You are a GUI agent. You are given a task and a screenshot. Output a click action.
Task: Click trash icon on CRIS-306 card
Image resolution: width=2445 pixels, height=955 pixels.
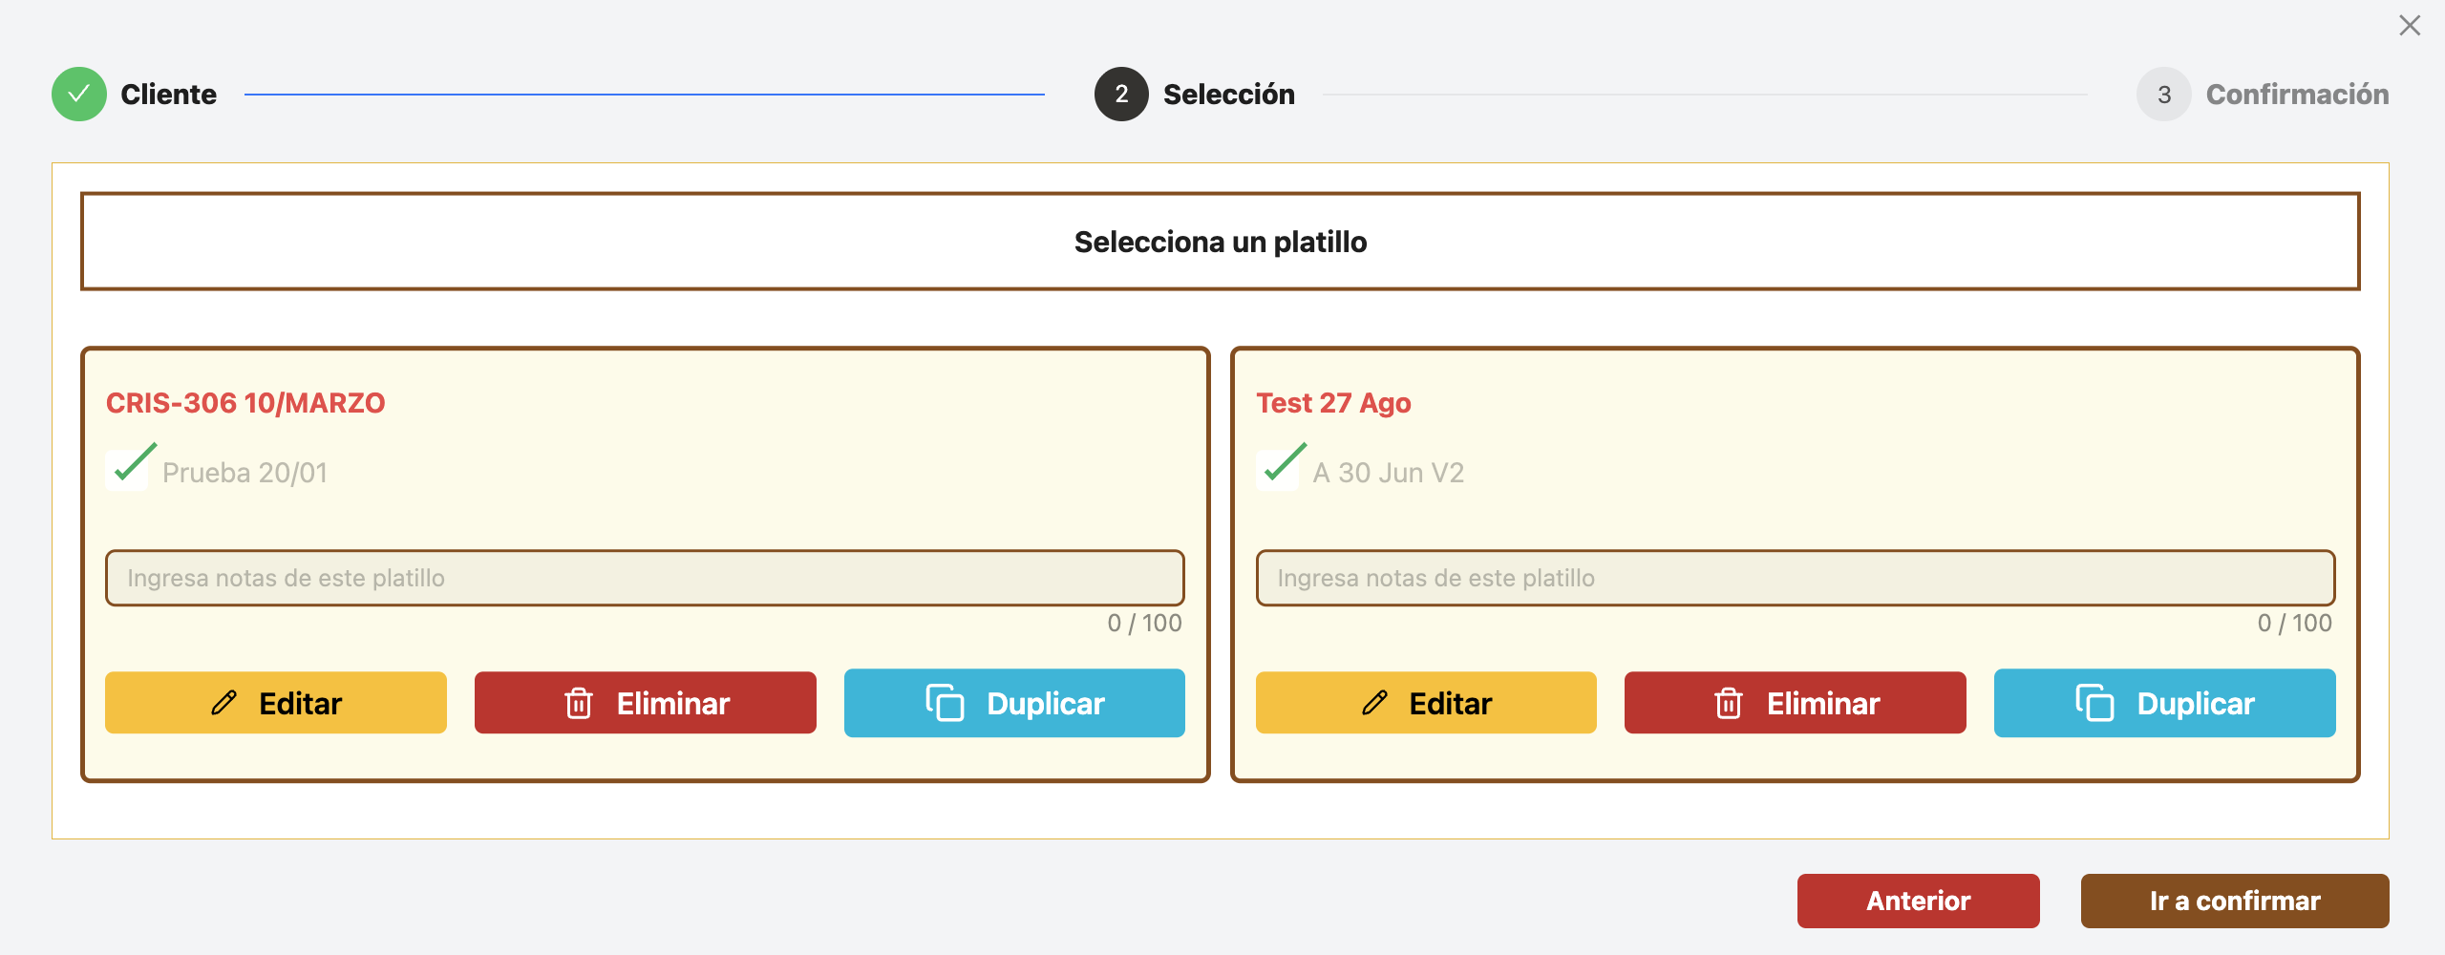pyautogui.click(x=579, y=703)
